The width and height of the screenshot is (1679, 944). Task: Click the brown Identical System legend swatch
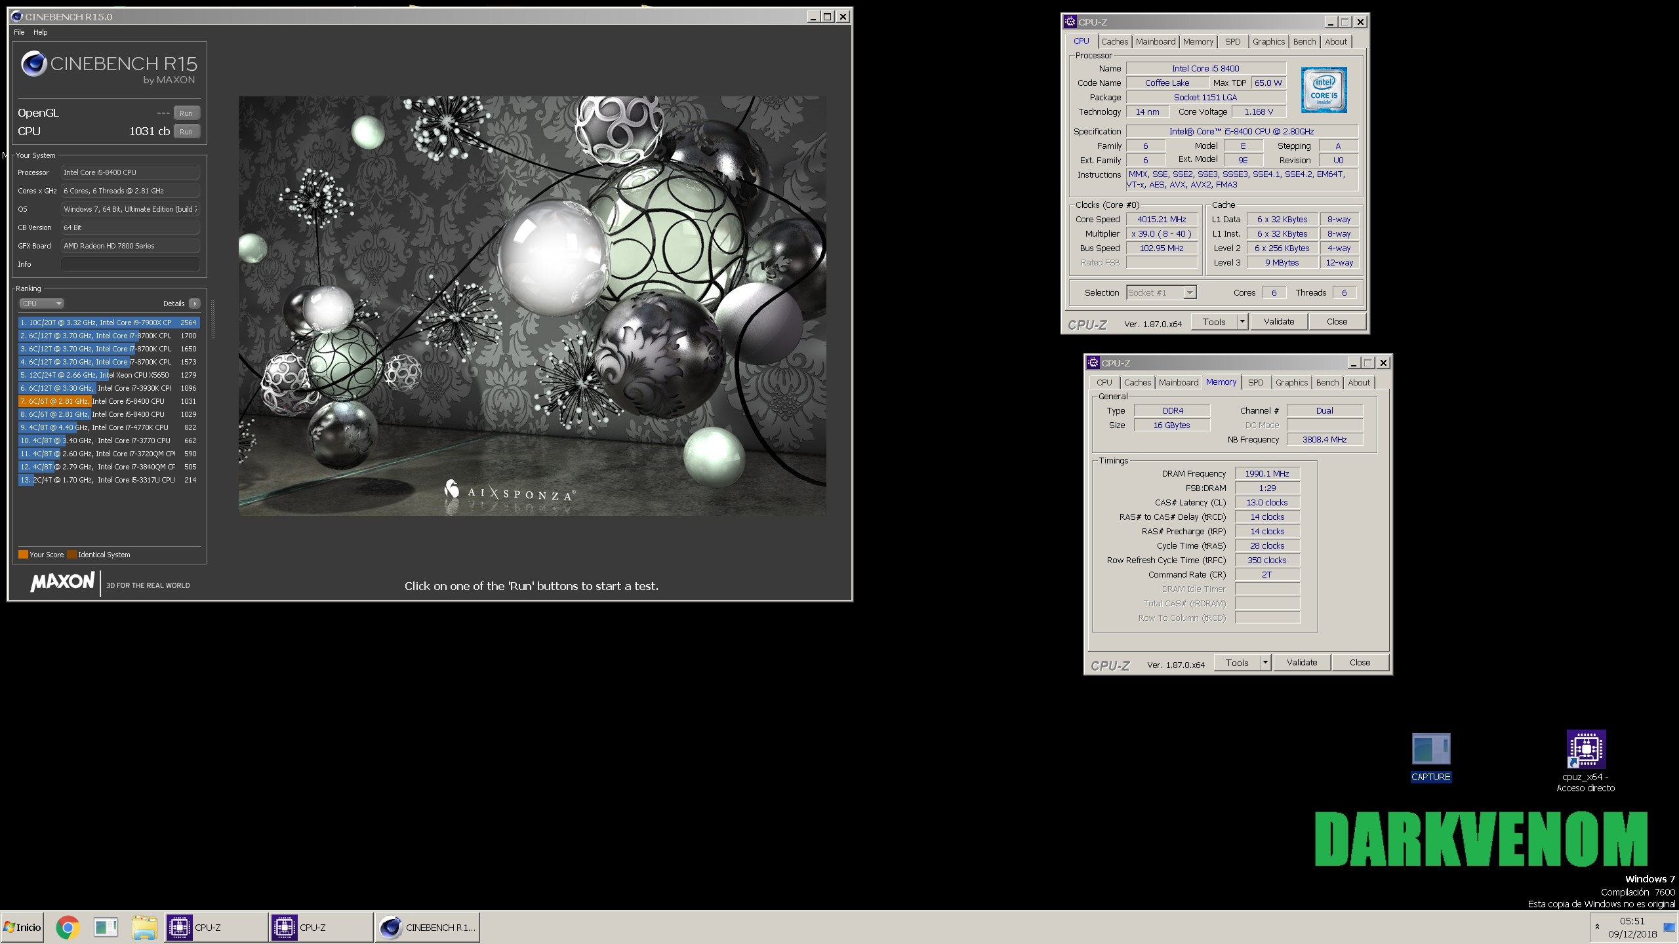click(71, 555)
